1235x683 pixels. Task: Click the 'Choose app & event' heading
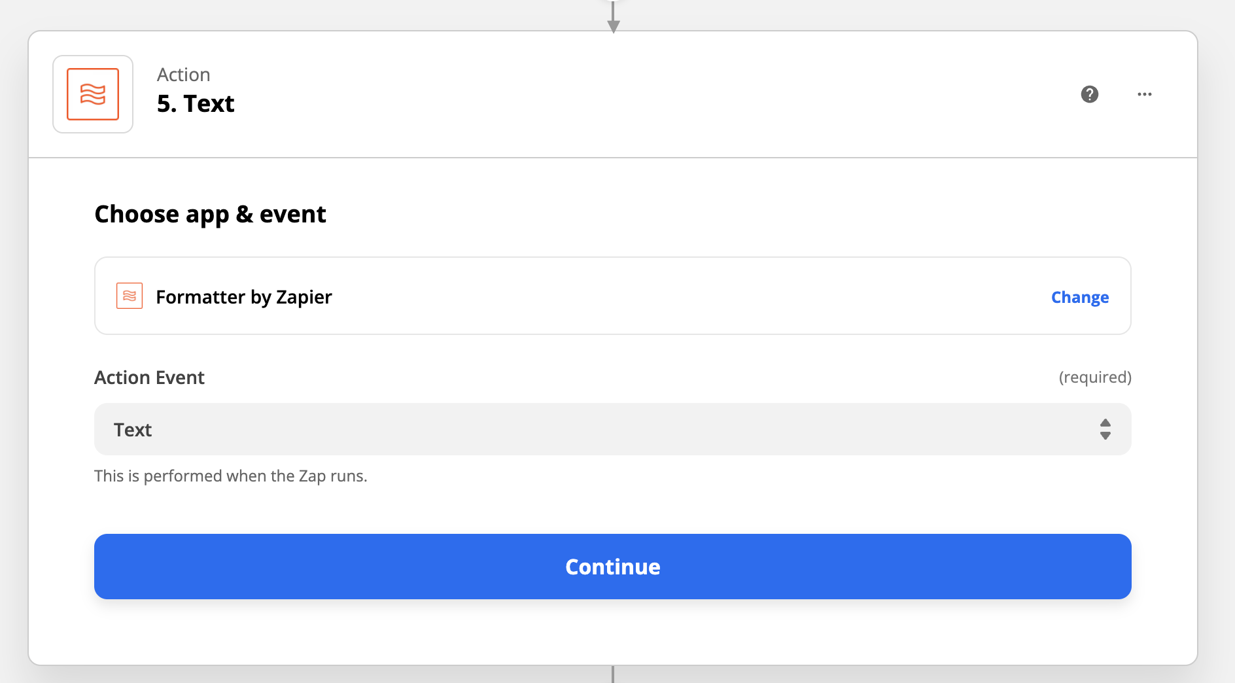tap(210, 215)
